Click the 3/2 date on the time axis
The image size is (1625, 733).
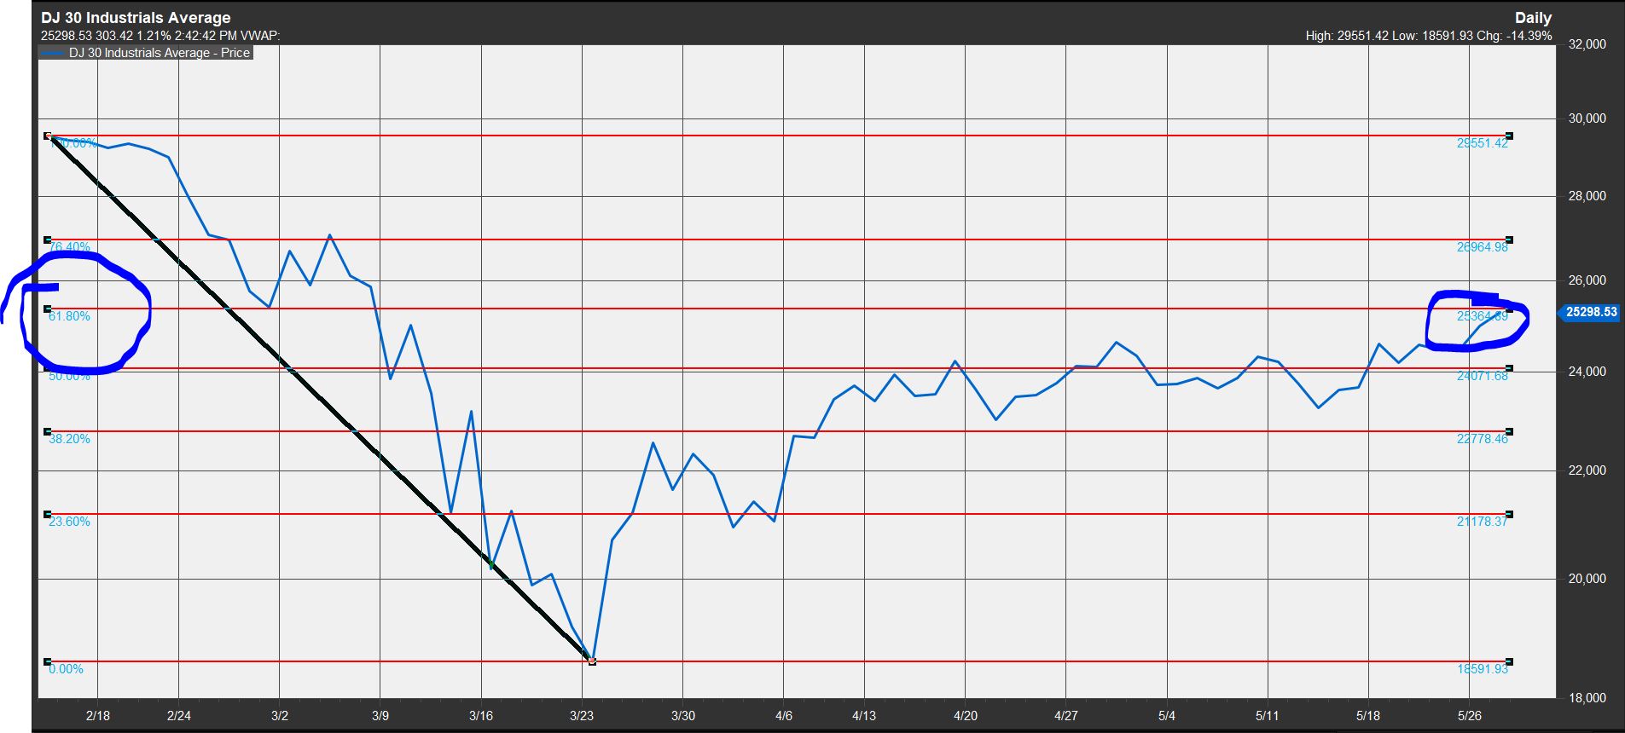click(280, 716)
